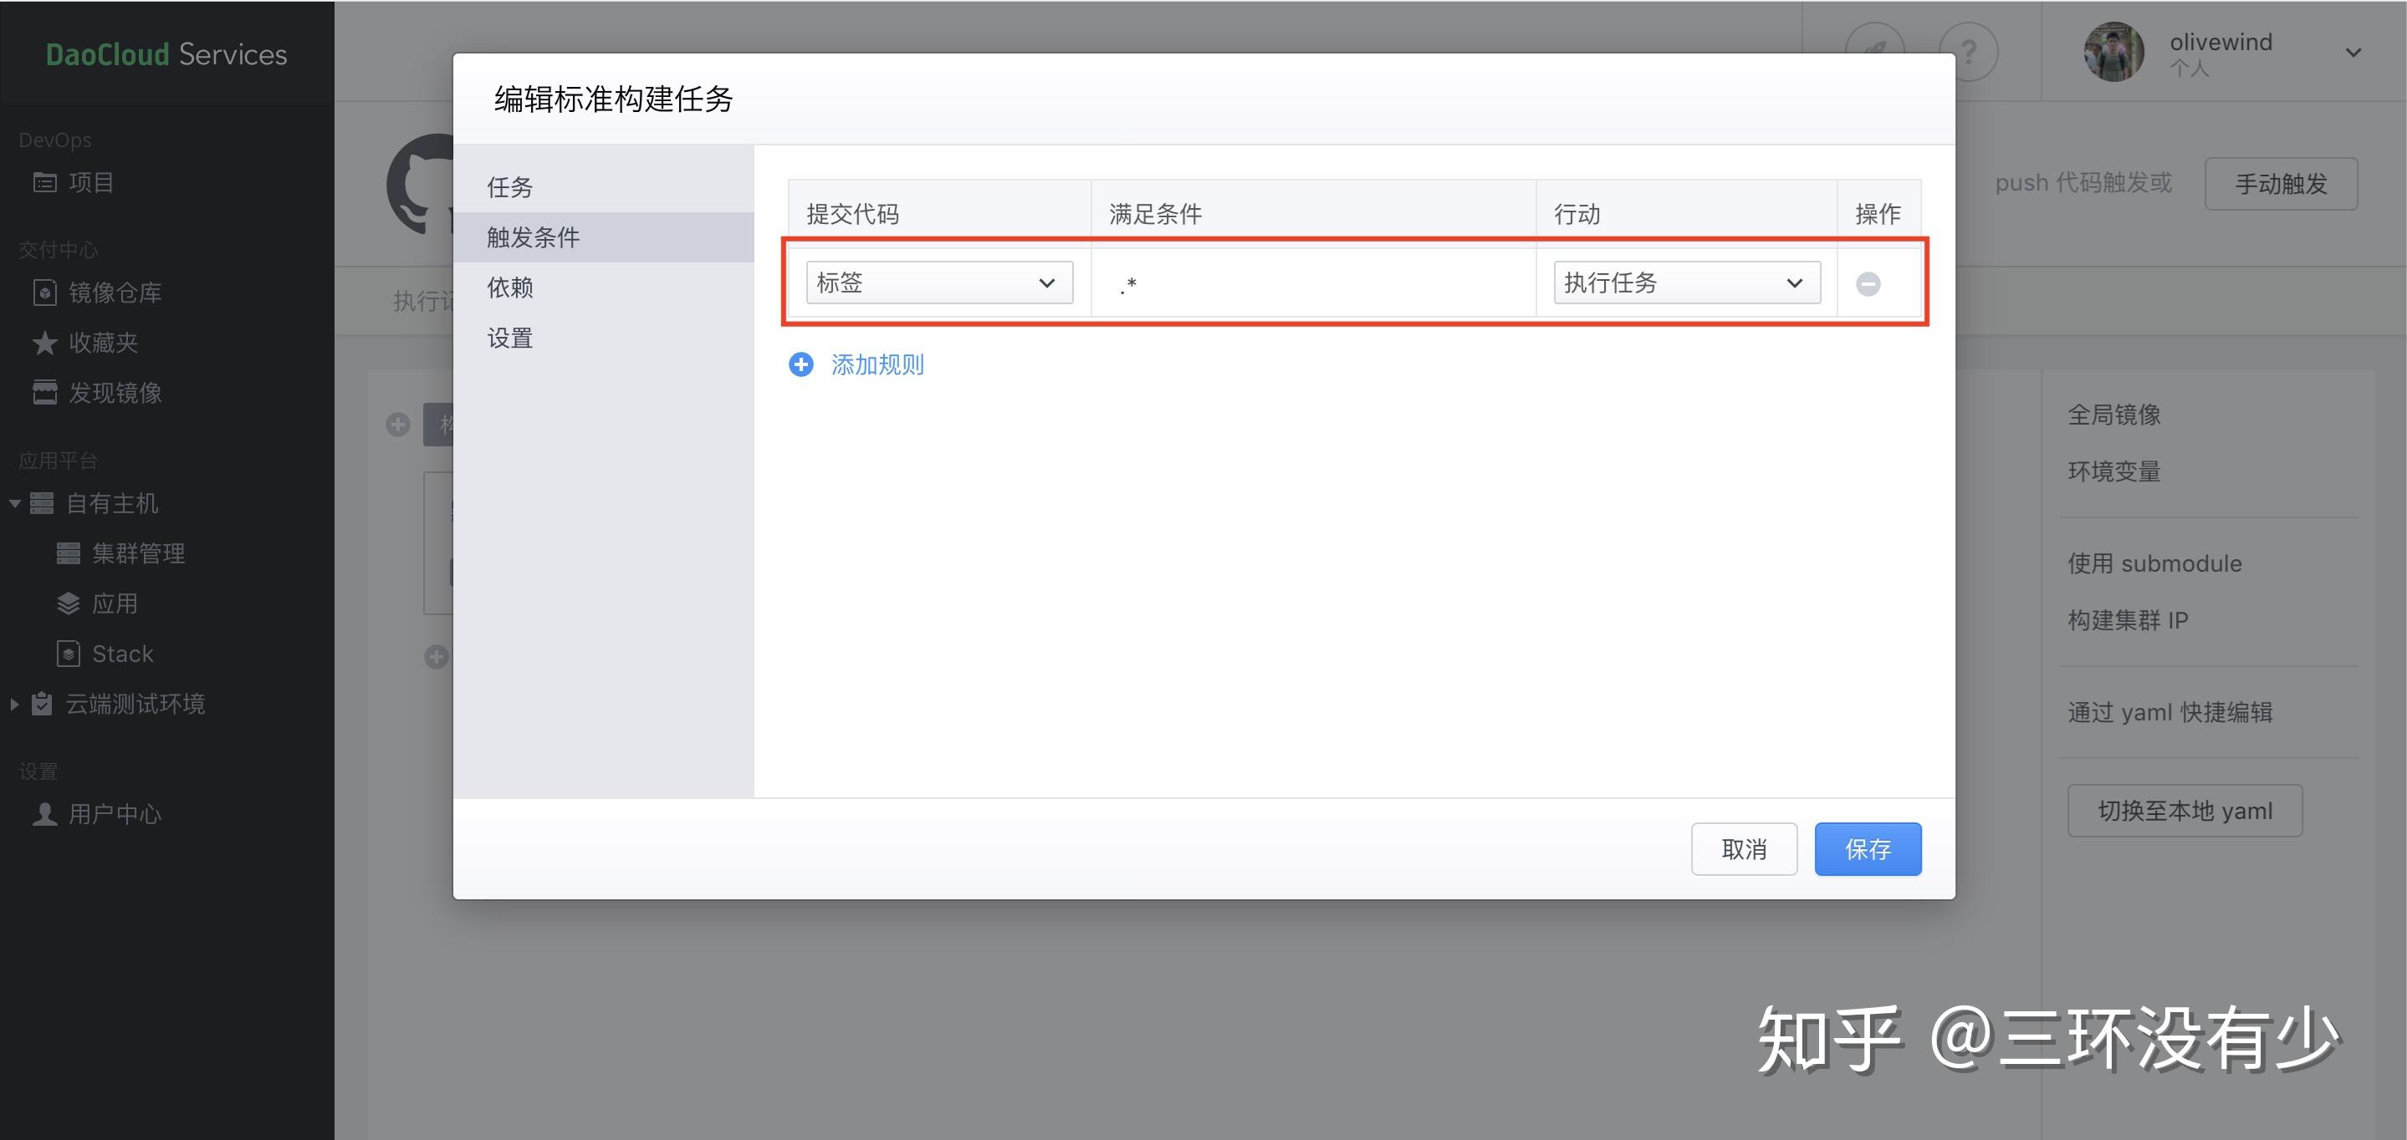Switch to the 依赖 tab
This screenshot has height=1140, width=2407.
point(510,288)
